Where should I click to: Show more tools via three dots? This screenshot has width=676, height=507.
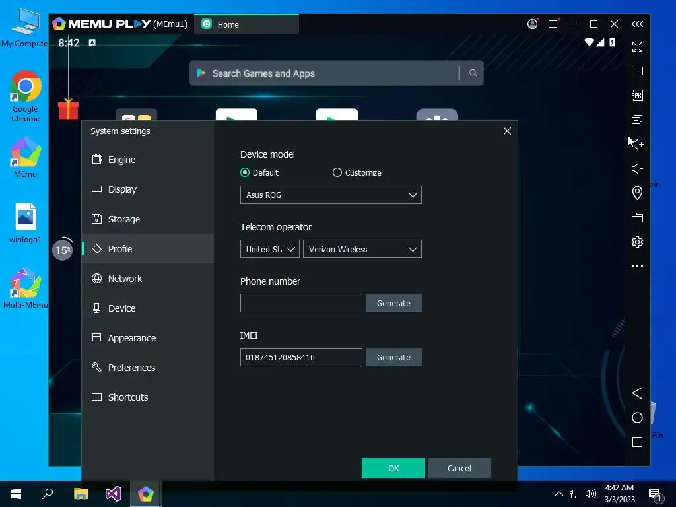pyautogui.click(x=637, y=266)
